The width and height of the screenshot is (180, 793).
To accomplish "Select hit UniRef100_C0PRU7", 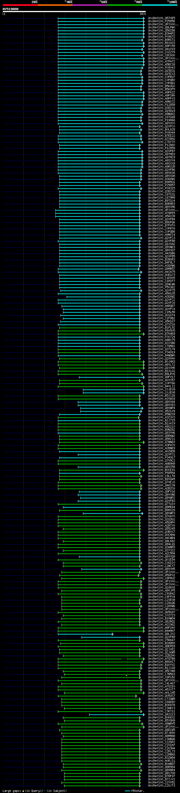I will (161, 77).
